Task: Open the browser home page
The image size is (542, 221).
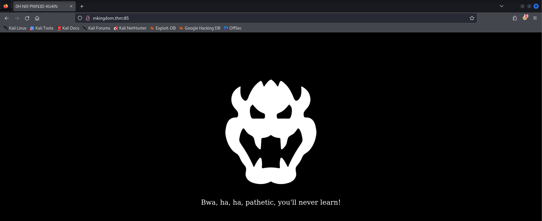Action: tap(37, 18)
